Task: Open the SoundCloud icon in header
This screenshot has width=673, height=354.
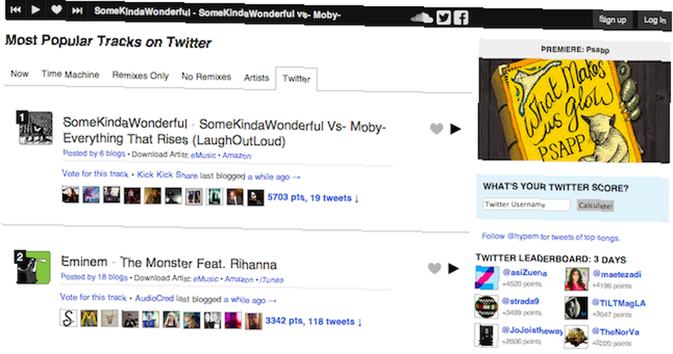Action: (x=422, y=17)
